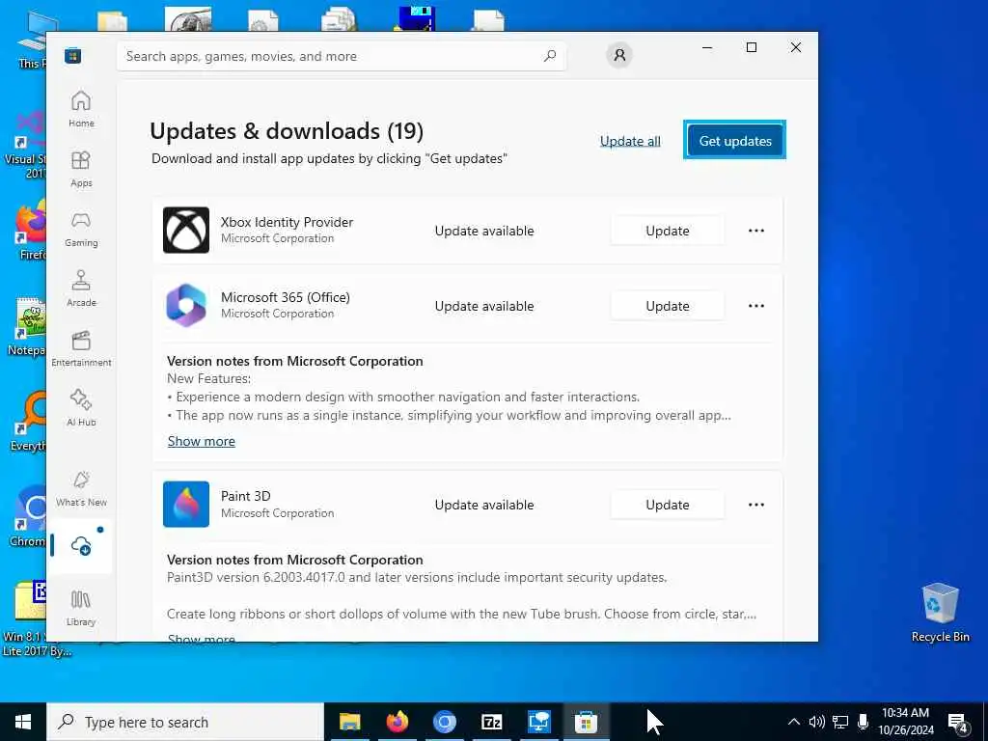Click the Microsoft Store taskbar icon
This screenshot has width=988, height=741.
coord(586,722)
